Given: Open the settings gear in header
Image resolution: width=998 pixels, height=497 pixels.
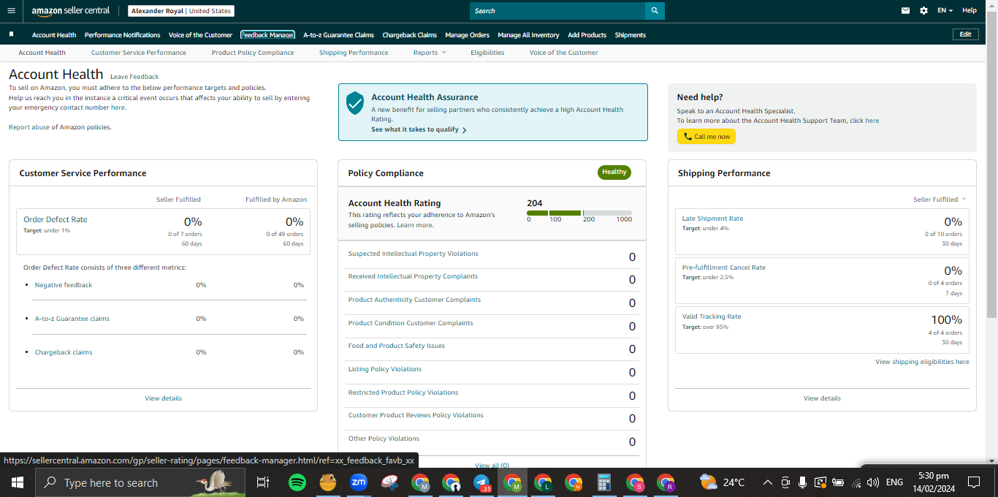Looking at the screenshot, I should click(x=923, y=11).
